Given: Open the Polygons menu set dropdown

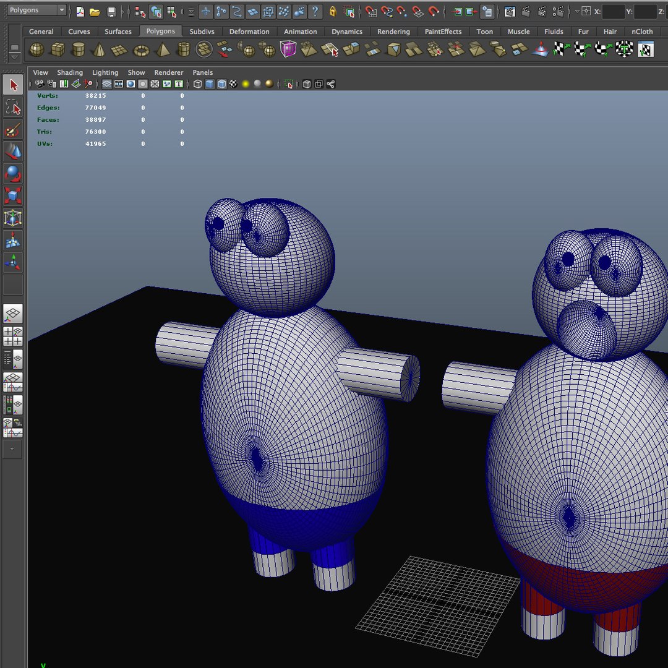Looking at the screenshot, I should click(x=38, y=10).
